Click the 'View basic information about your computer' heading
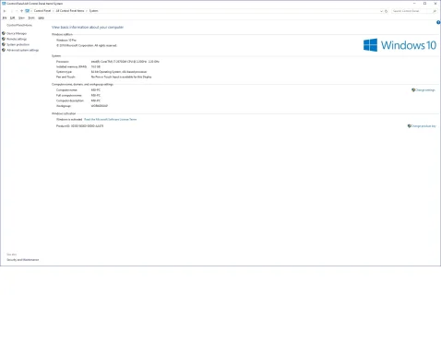 (x=88, y=27)
